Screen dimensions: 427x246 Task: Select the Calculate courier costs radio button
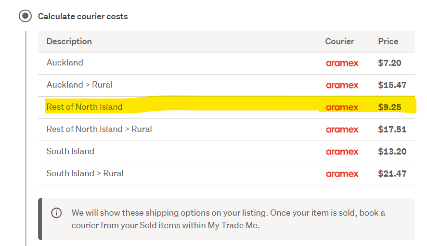(x=25, y=16)
